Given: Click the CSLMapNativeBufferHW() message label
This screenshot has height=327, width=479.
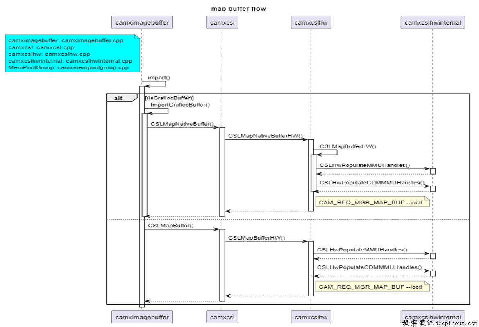Looking at the screenshot, I should click(x=265, y=136).
